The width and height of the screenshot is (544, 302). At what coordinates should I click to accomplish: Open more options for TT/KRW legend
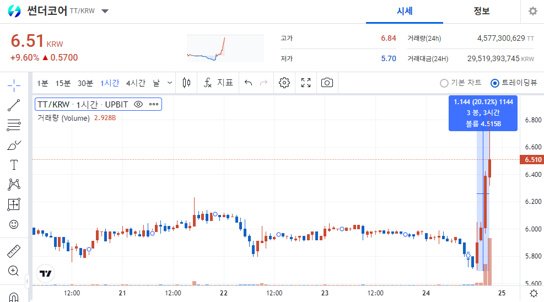(x=154, y=104)
